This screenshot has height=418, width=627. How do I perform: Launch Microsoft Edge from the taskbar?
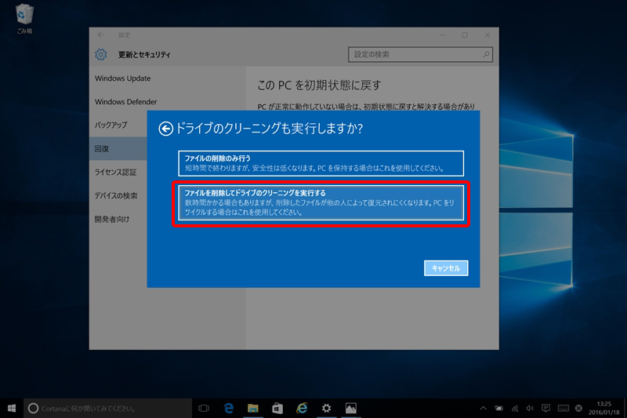[x=228, y=409]
